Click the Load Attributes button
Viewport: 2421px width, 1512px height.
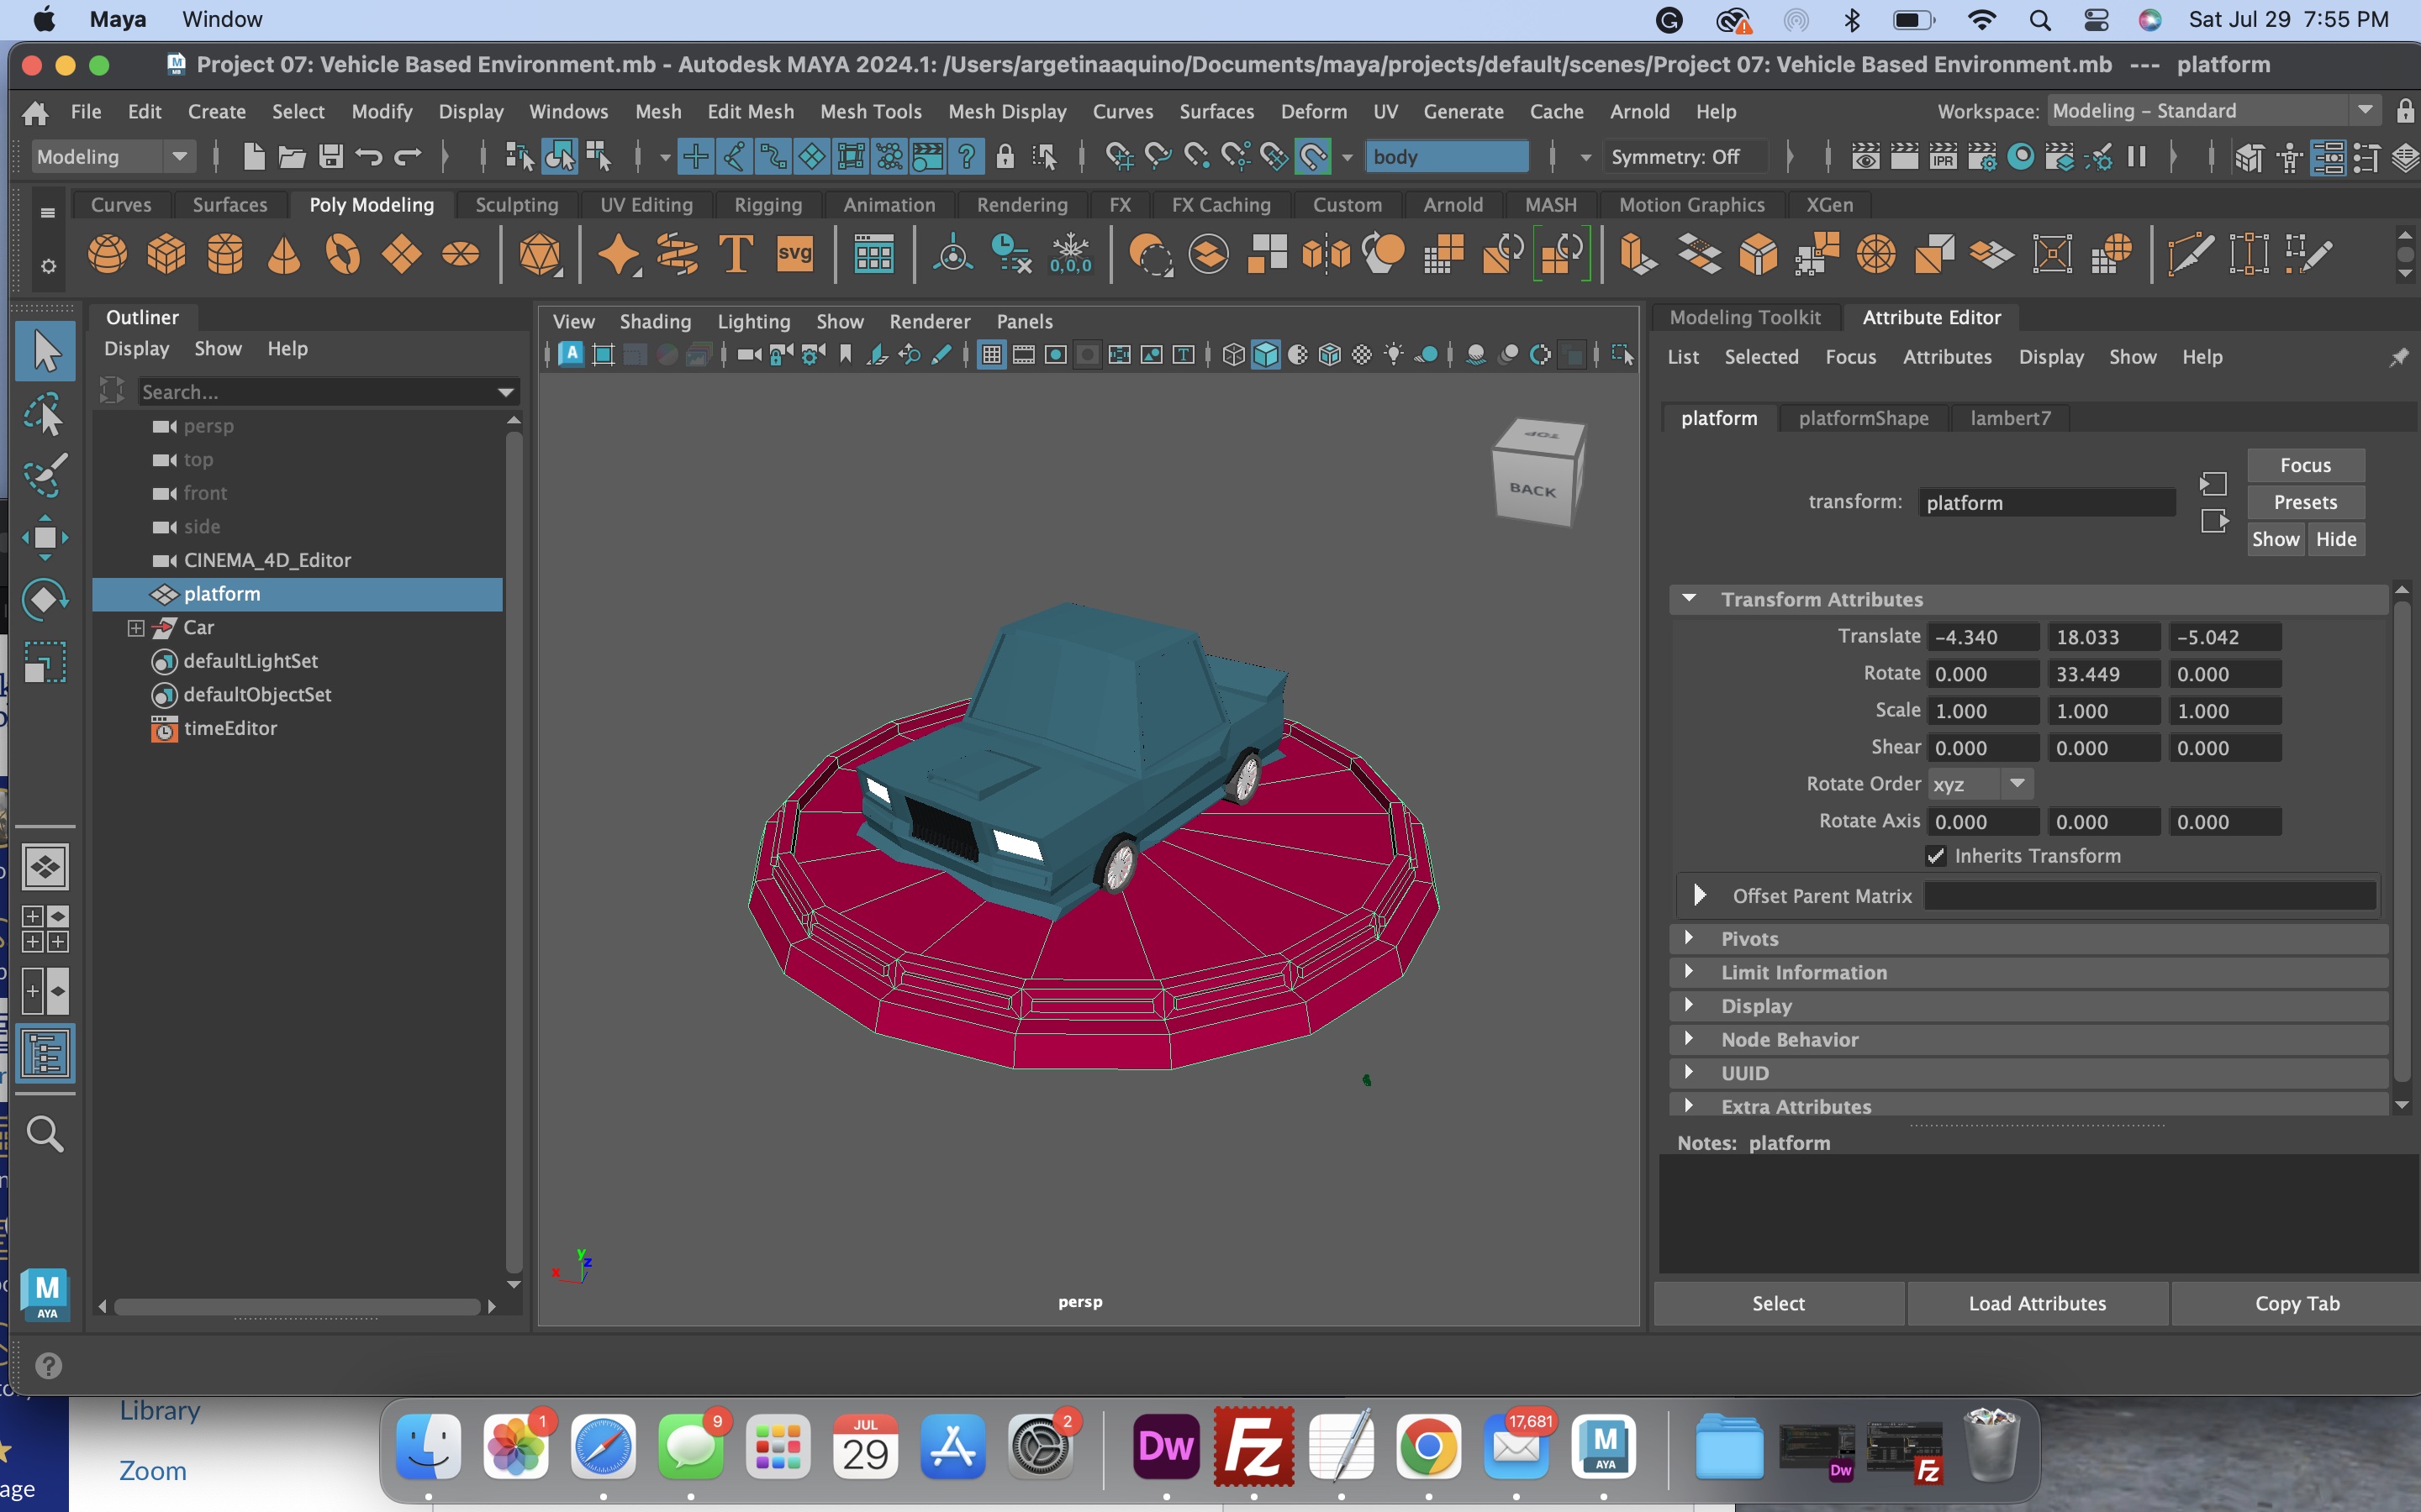coord(2037,1303)
